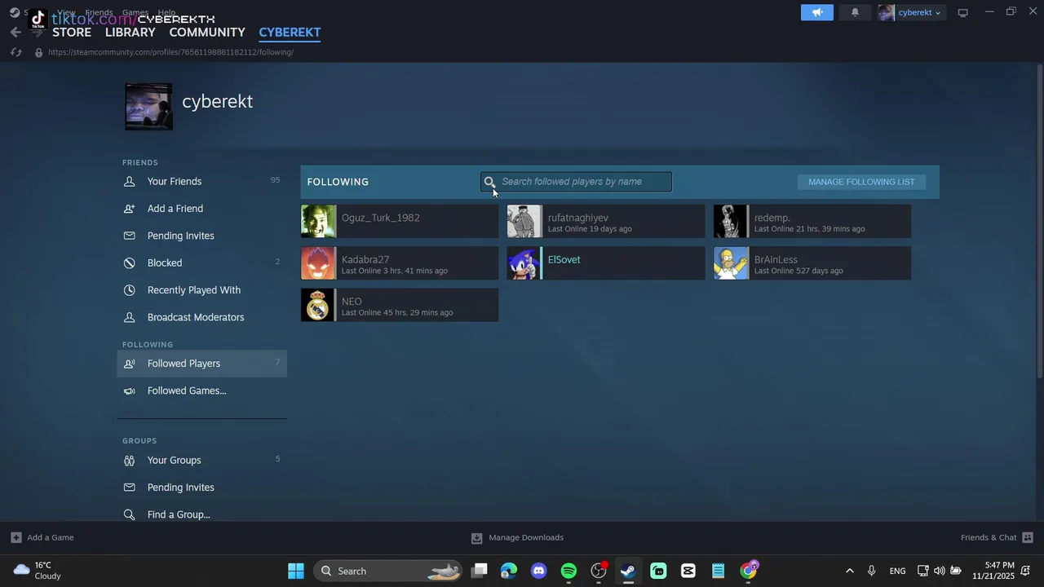Open the weather widget showing 16°C

pyautogui.click(x=38, y=571)
